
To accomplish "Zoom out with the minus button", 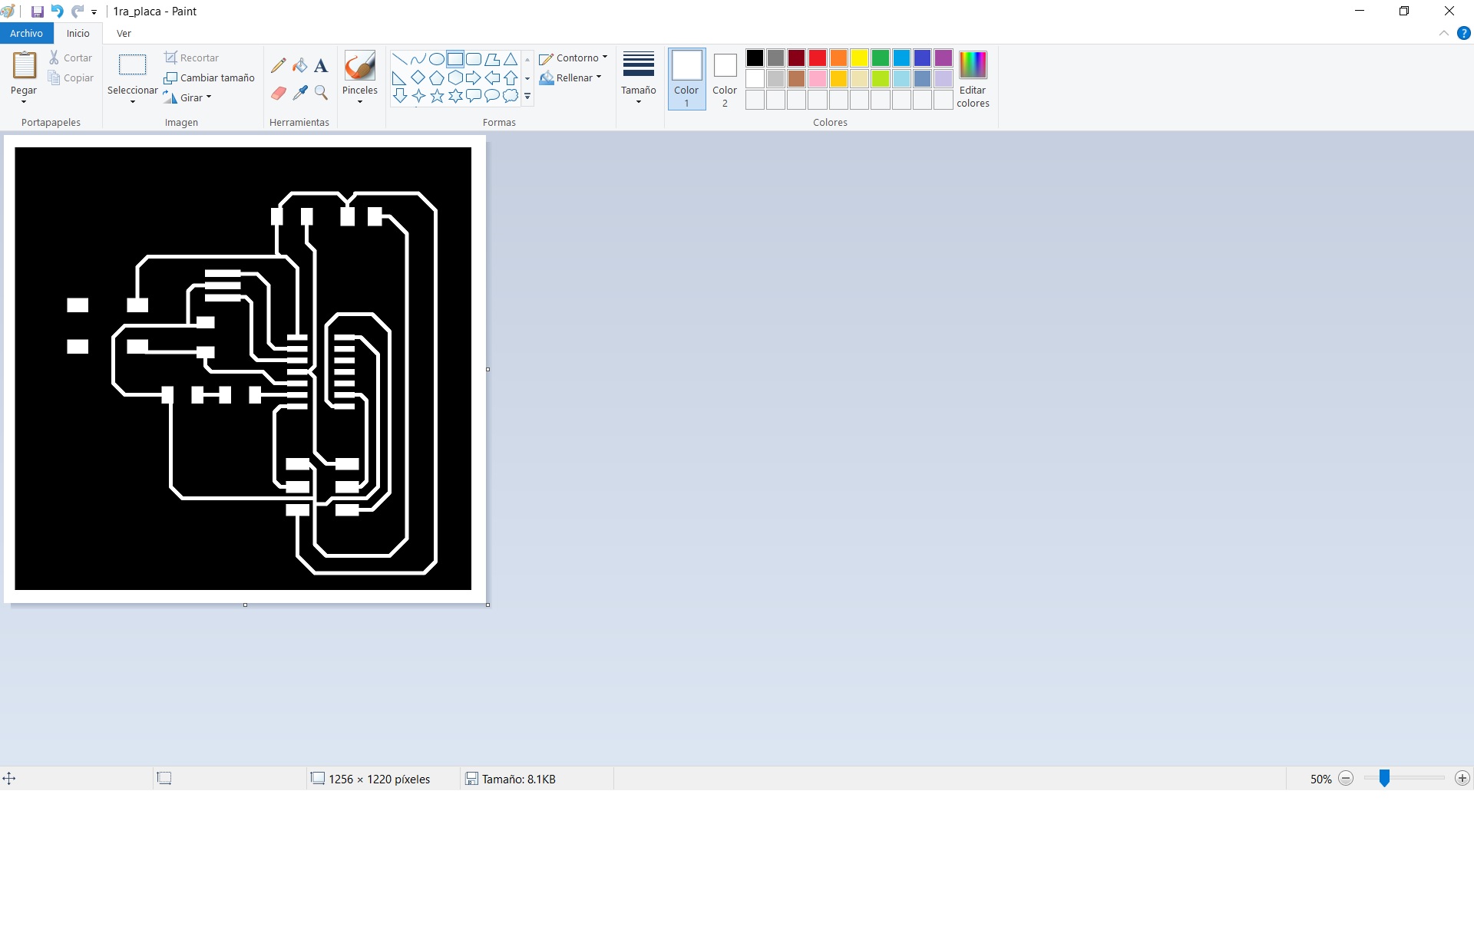I will 1345,778.
